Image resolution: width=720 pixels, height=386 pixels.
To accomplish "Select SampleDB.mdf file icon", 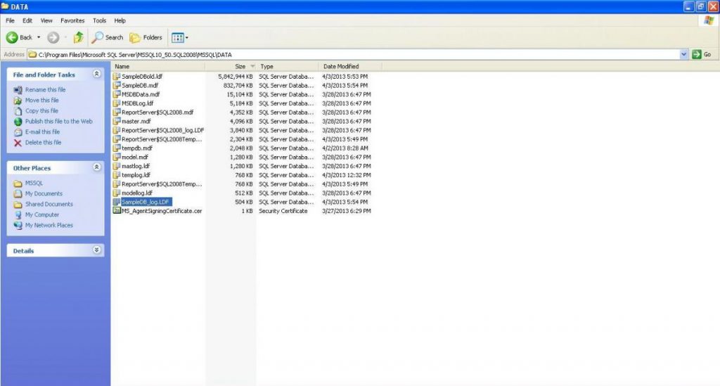I will coord(117,85).
